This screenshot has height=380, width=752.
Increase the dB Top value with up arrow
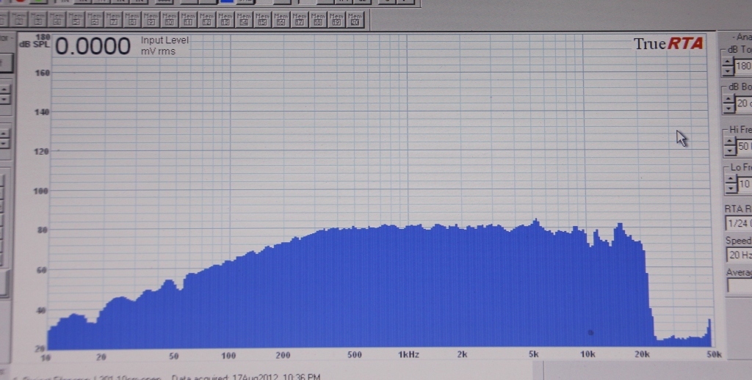tap(728, 62)
